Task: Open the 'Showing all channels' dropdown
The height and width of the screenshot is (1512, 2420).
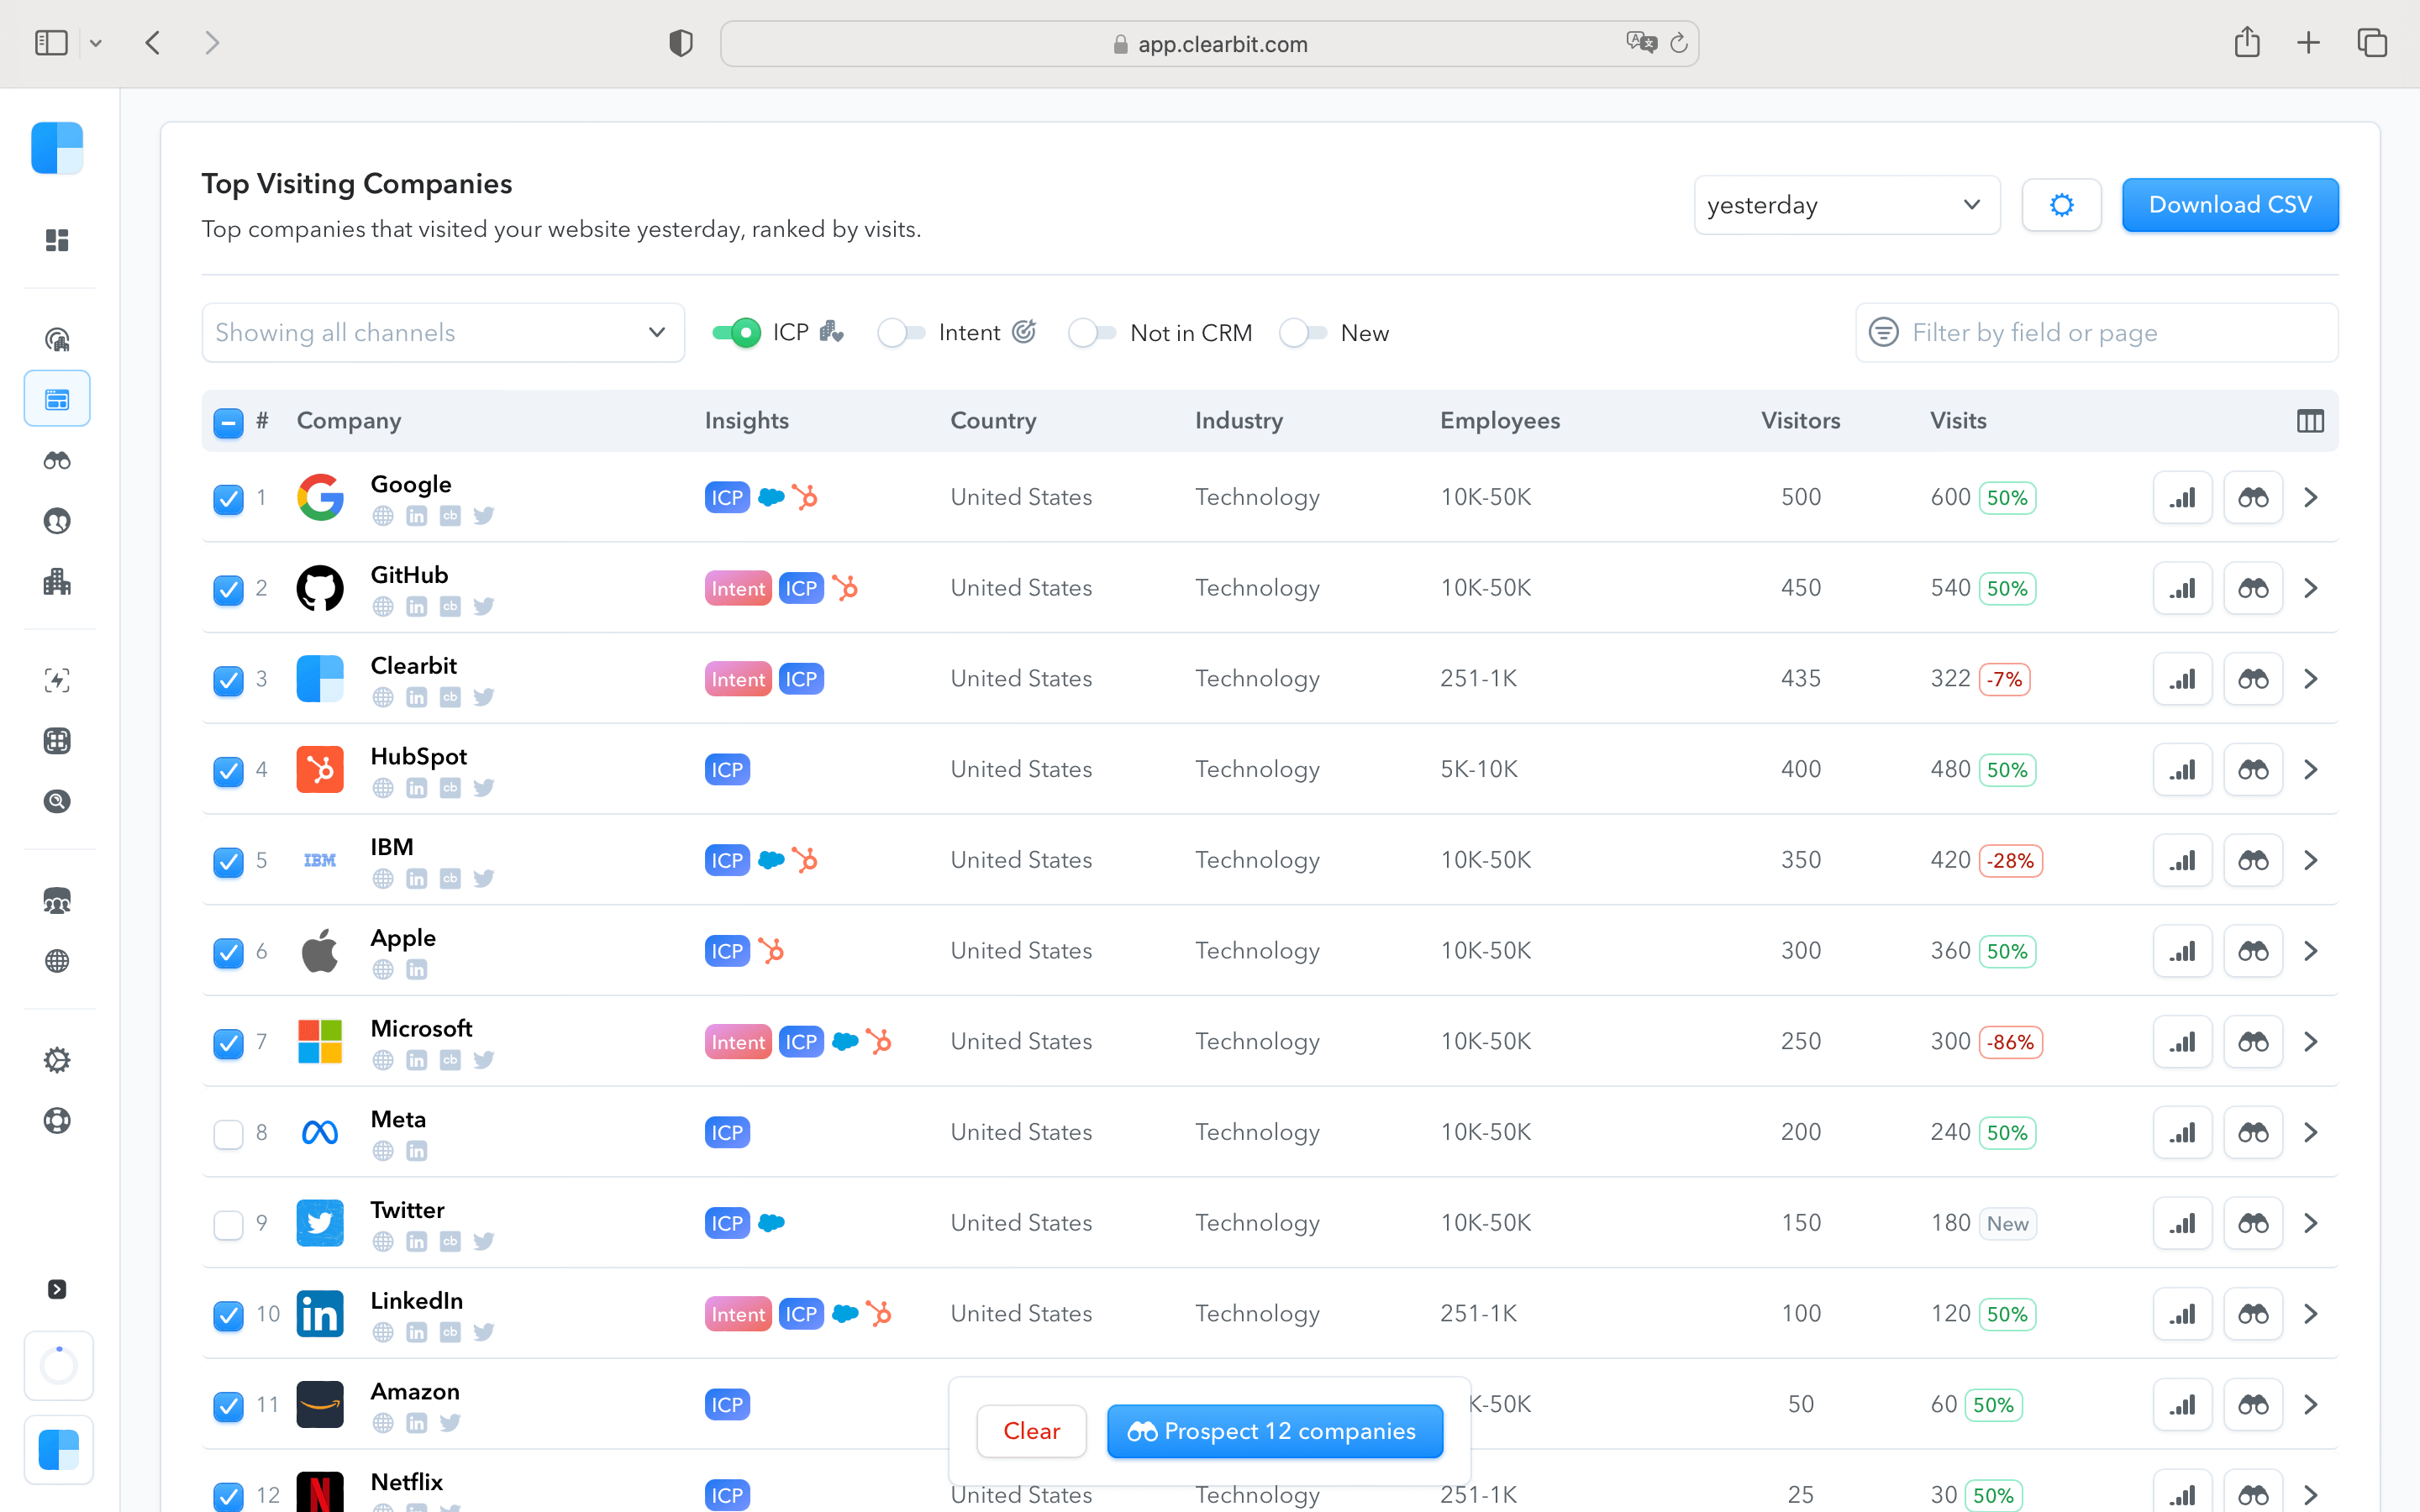Action: click(x=443, y=332)
